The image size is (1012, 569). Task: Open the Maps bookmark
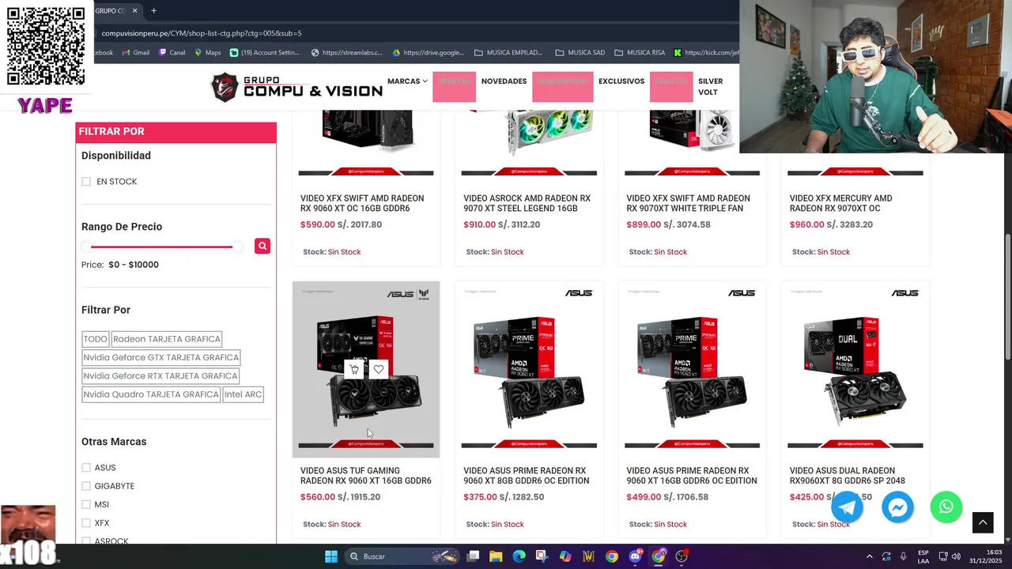coord(207,53)
